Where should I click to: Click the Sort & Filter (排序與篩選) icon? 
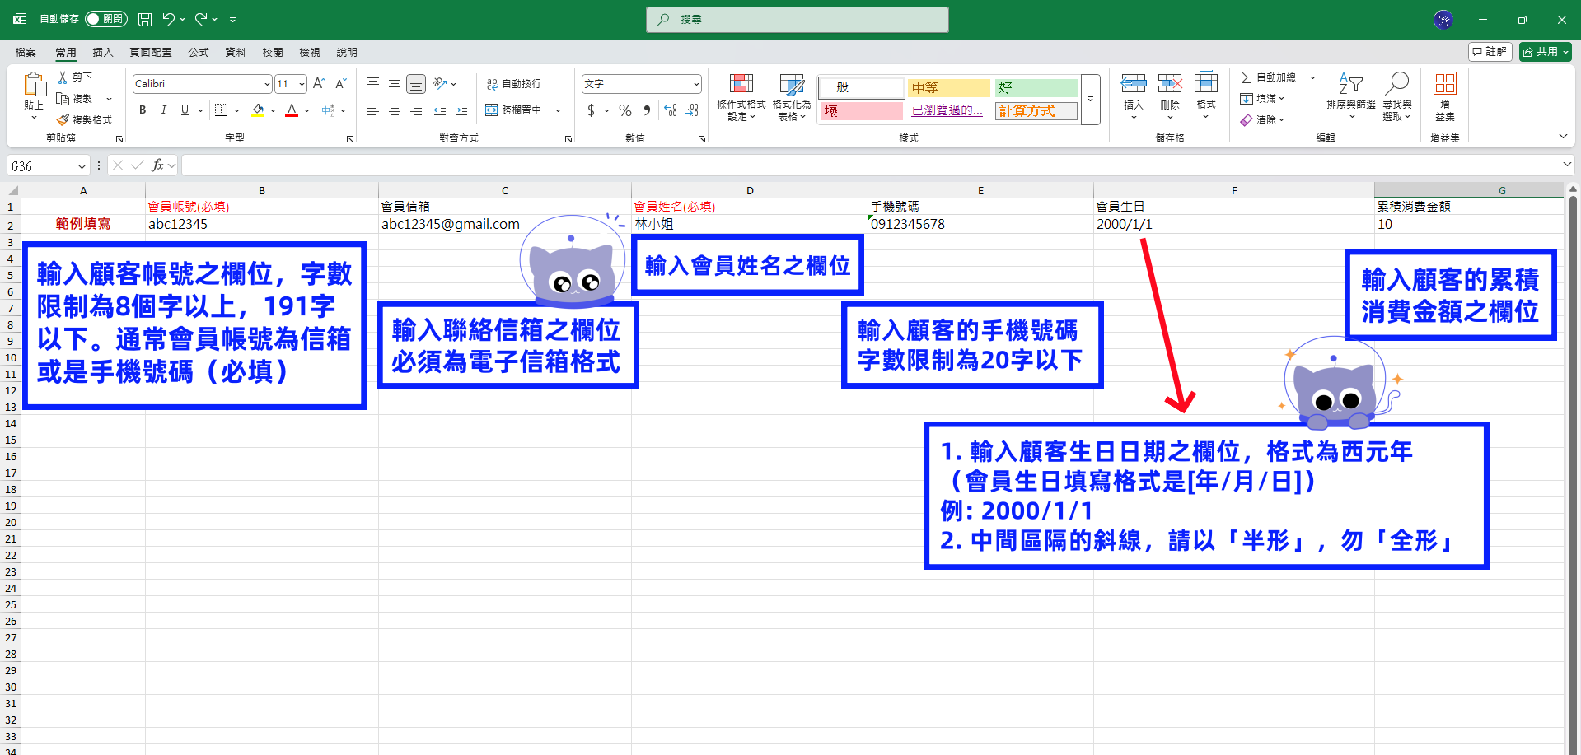pyautogui.click(x=1351, y=82)
